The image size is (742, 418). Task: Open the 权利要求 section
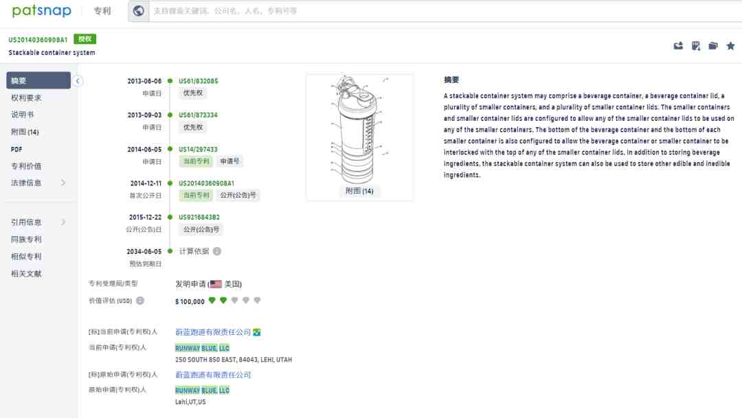[26, 98]
